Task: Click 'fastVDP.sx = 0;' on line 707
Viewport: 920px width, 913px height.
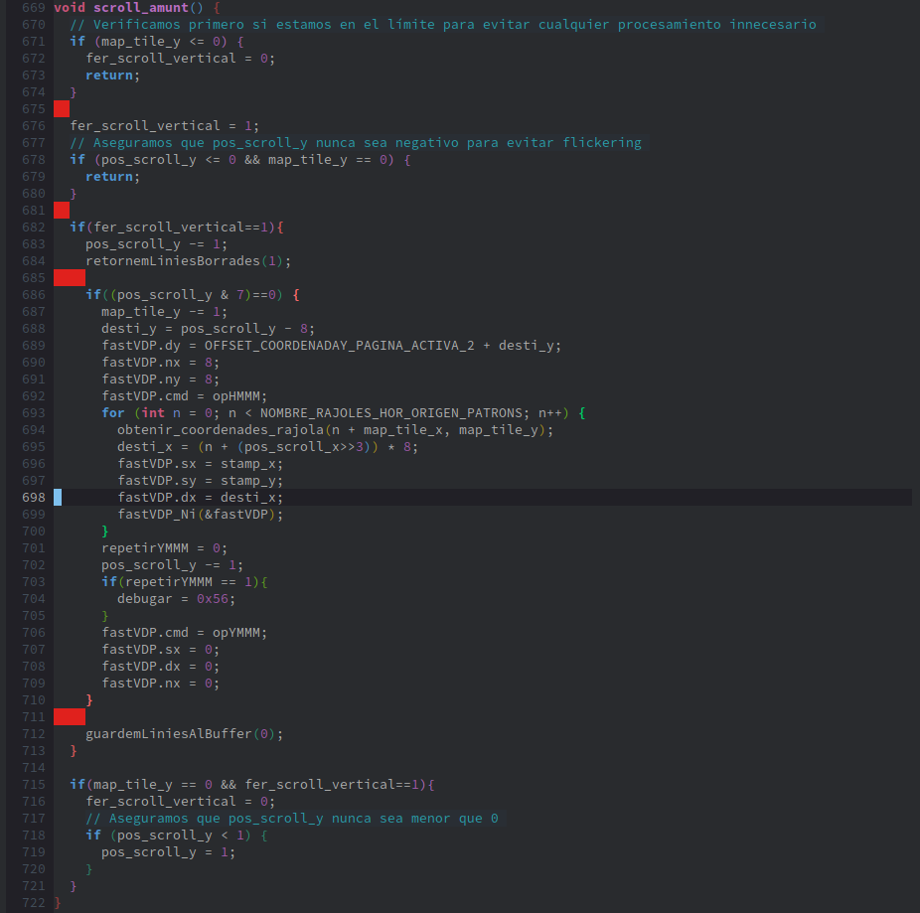Action: (x=161, y=650)
